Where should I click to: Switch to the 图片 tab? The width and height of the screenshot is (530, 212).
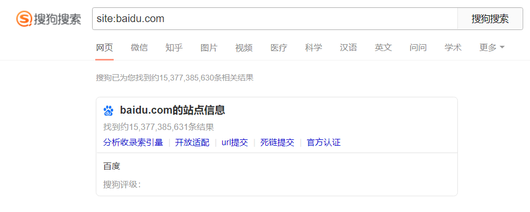pos(209,47)
